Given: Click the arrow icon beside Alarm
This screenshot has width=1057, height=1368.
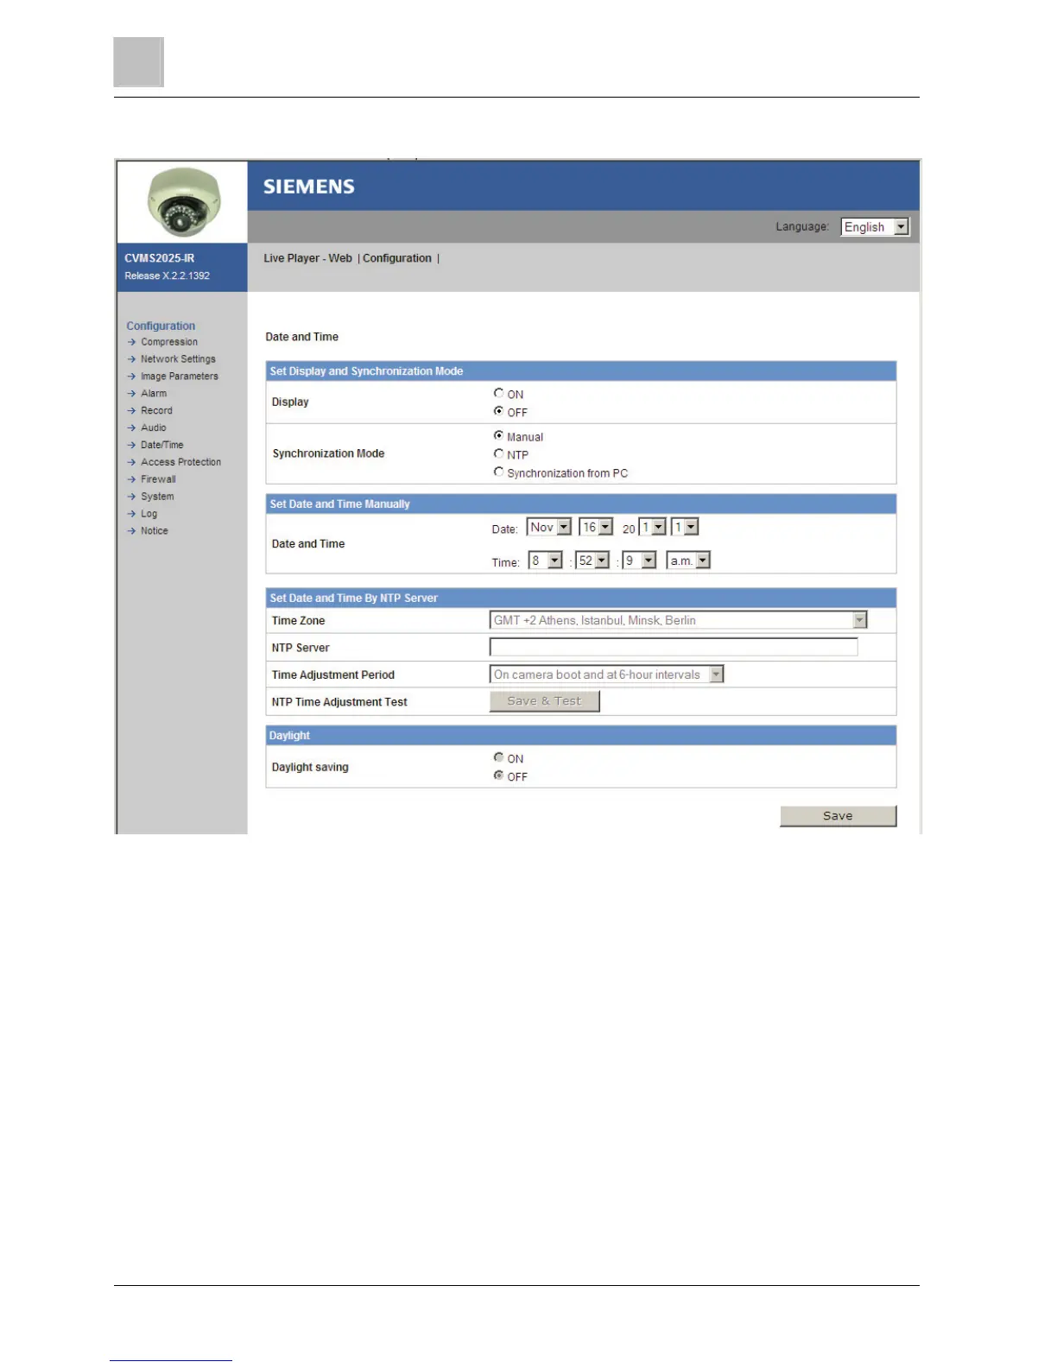Looking at the screenshot, I should [x=132, y=394].
